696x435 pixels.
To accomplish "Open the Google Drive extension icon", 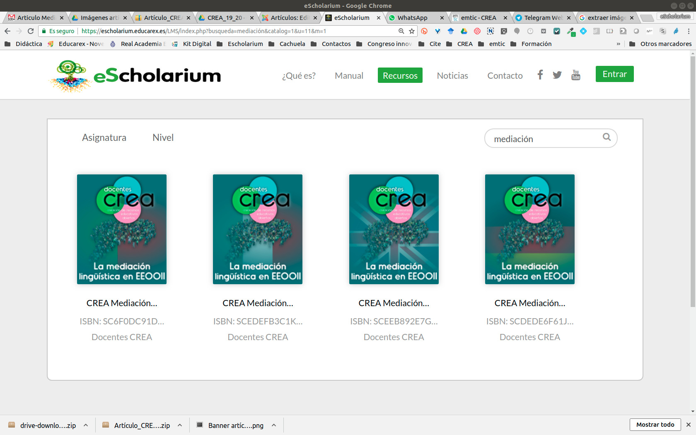I will [464, 31].
